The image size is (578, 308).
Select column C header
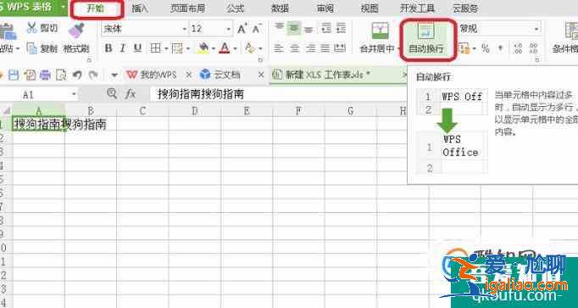click(142, 110)
